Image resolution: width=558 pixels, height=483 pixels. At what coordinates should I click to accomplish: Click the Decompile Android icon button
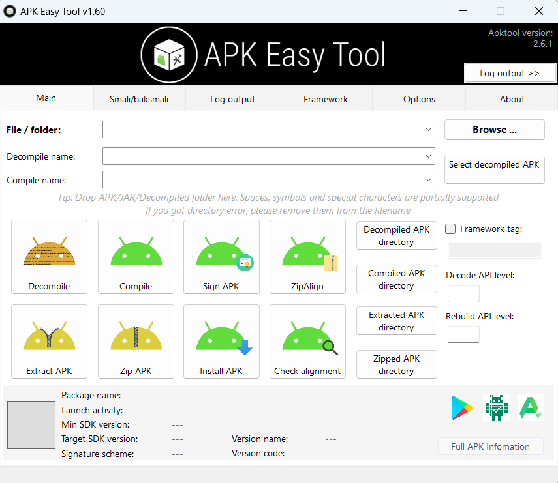click(49, 257)
